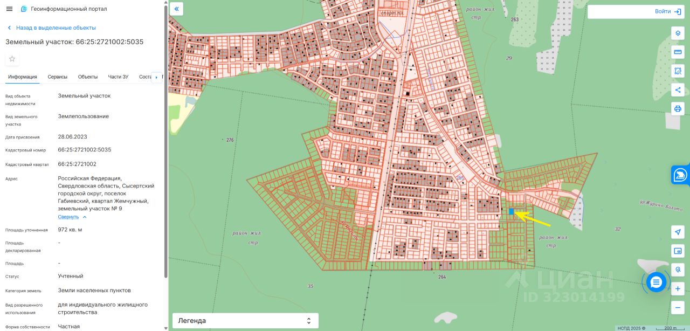Click the permitted use value text
This screenshot has width=690, height=331.
coord(103,308)
